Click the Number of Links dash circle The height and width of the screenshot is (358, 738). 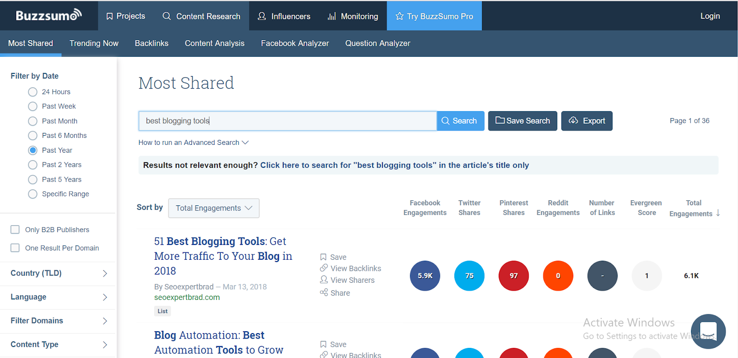[x=602, y=276]
